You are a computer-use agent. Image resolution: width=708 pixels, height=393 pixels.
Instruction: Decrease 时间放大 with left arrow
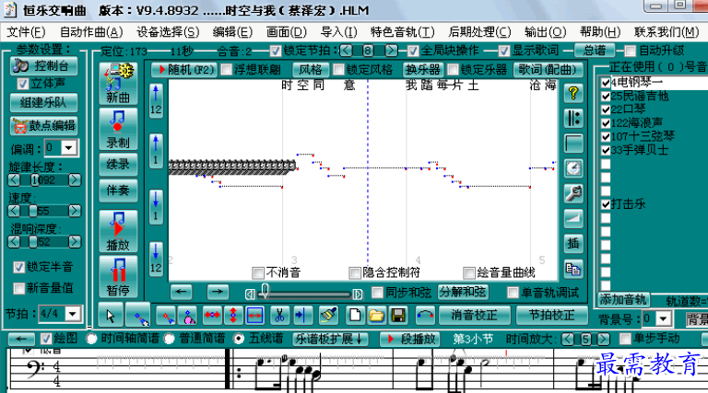(568, 339)
